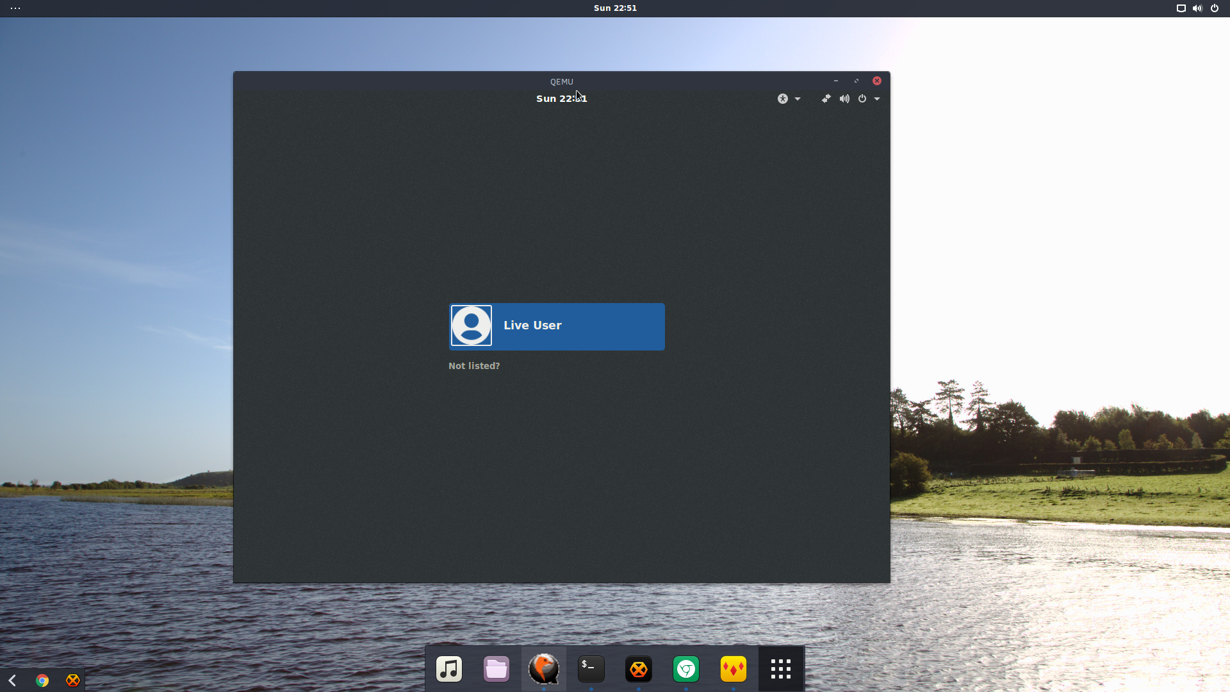Click the host volume tray icon

tap(1197, 8)
